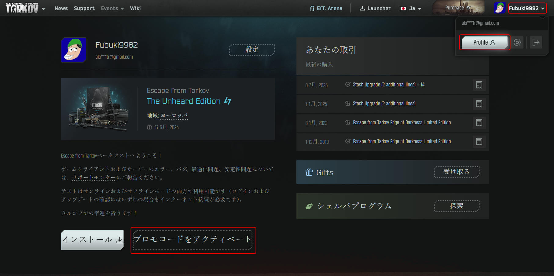Viewport: 554px width, 276px height.
Task: Click email aki***tr@gmail.com in account menu
Action: 480,23
